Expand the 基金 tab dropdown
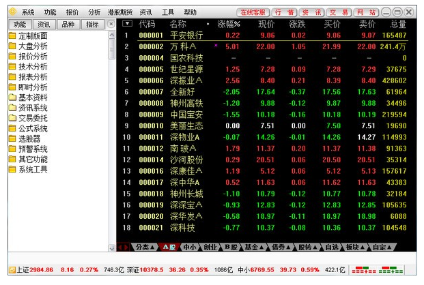The image size is (424, 285). 262,247
